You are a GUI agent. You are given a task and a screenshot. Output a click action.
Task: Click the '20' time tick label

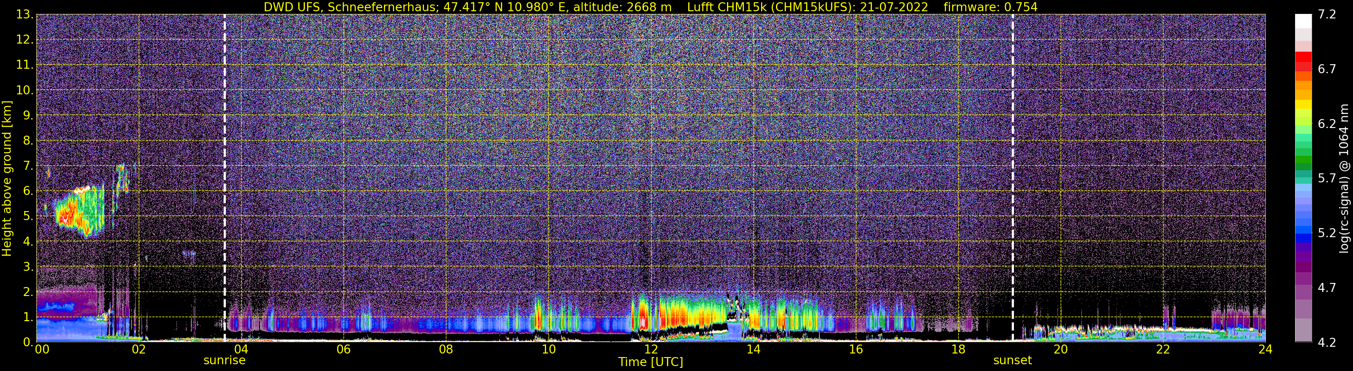coord(1061,349)
